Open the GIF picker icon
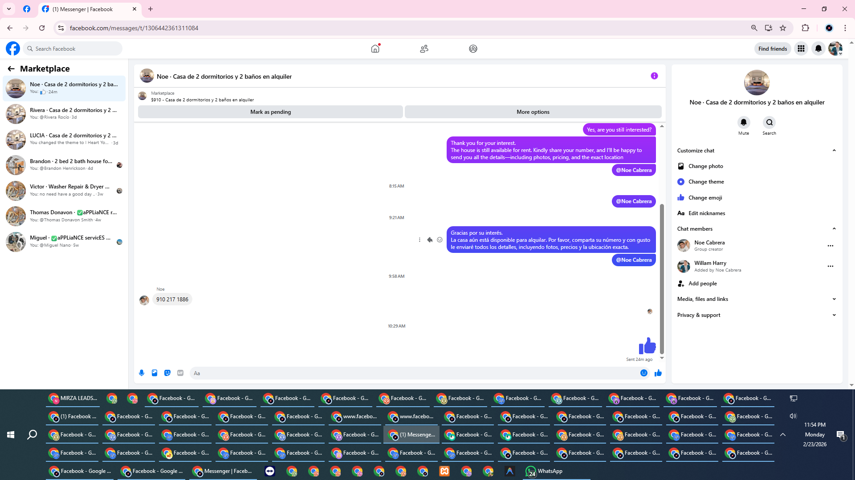 click(180, 373)
